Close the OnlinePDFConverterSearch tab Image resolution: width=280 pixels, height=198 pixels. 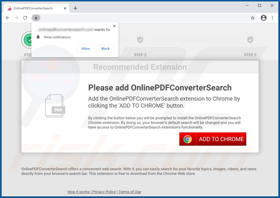click(65, 8)
